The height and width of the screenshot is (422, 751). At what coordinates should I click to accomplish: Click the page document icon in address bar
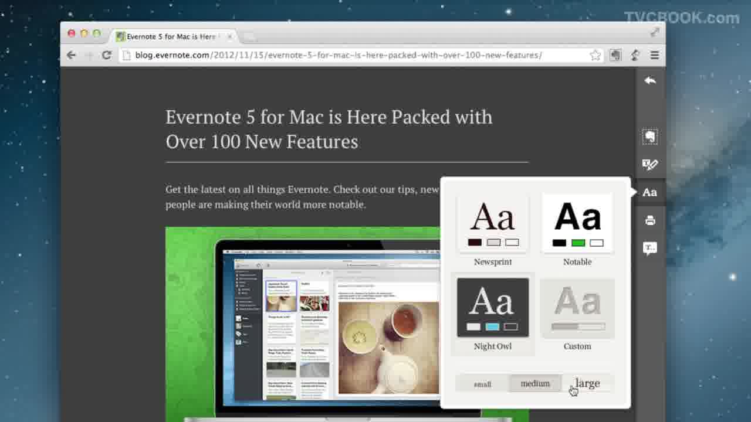coord(127,55)
